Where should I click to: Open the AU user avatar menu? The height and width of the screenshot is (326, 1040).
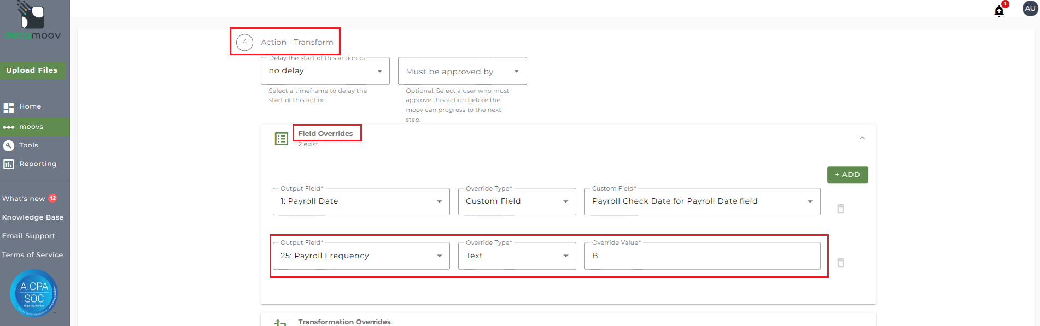coord(1030,9)
